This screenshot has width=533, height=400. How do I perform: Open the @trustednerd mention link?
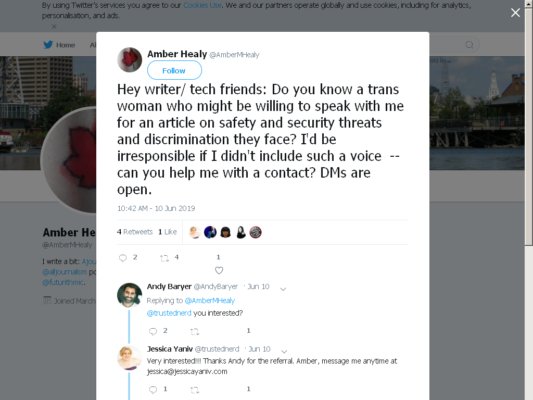[x=169, y=313]
